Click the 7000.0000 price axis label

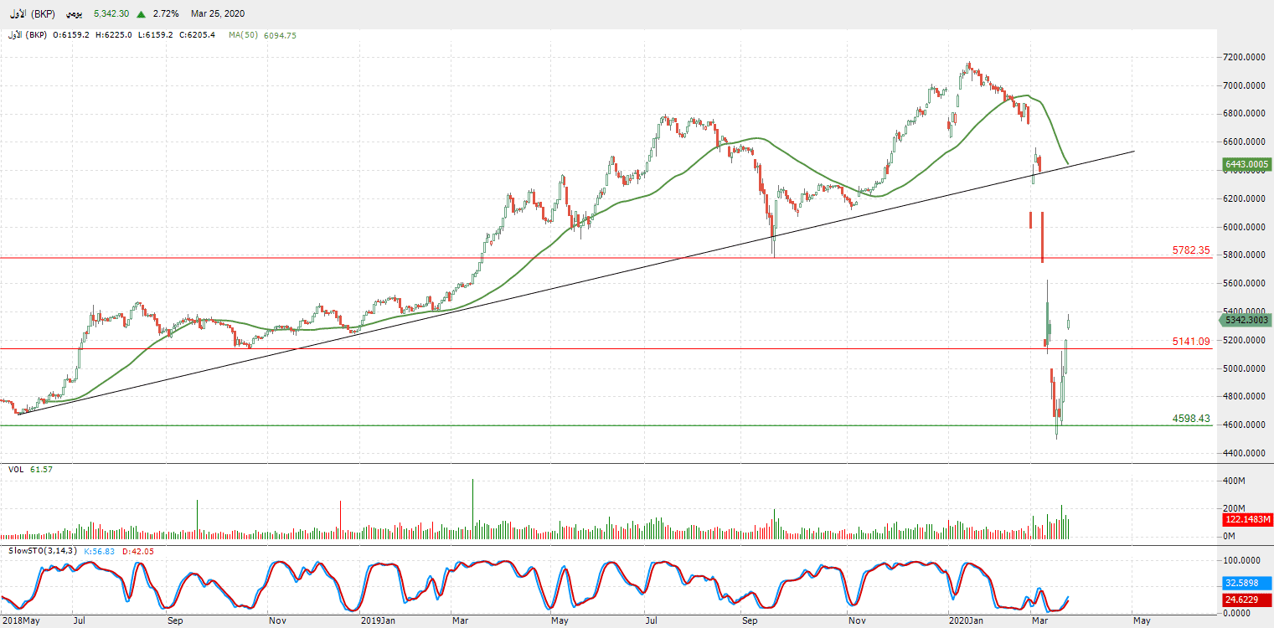pyautogui.click(x=1245, y=86)
